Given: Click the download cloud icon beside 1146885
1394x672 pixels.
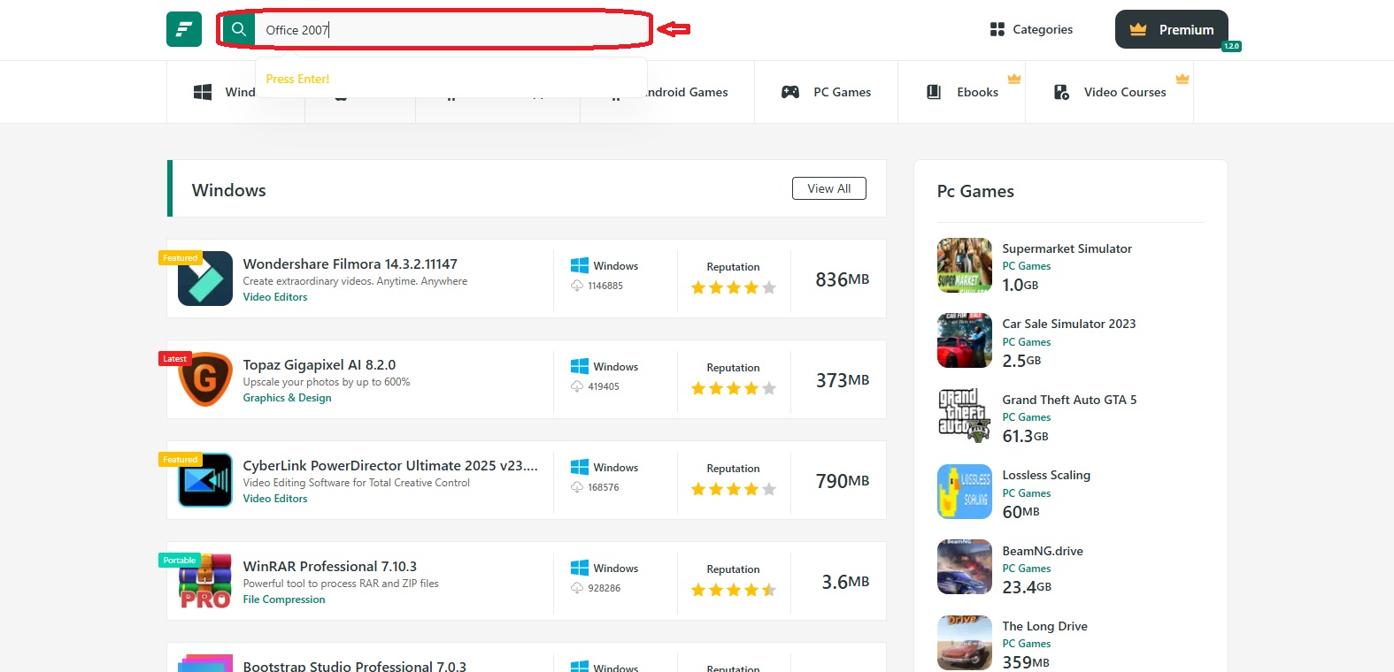Looking at the screenshot, I should (x=577, y=286).
